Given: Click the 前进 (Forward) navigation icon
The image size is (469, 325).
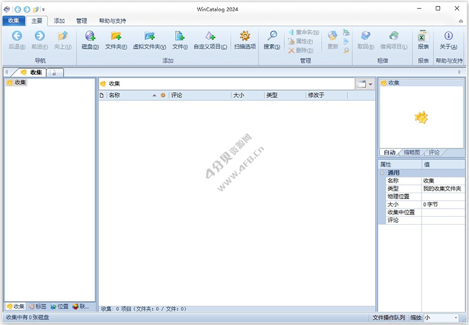Looking at the screenshot, I should click(40, 36).
